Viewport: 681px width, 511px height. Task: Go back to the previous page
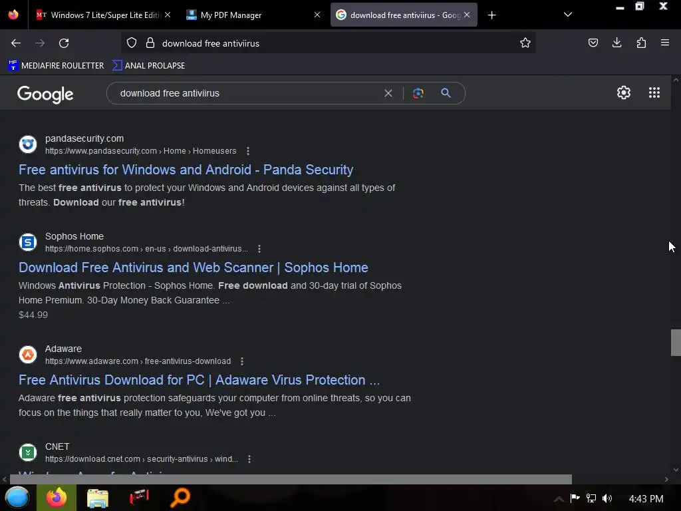16,43
